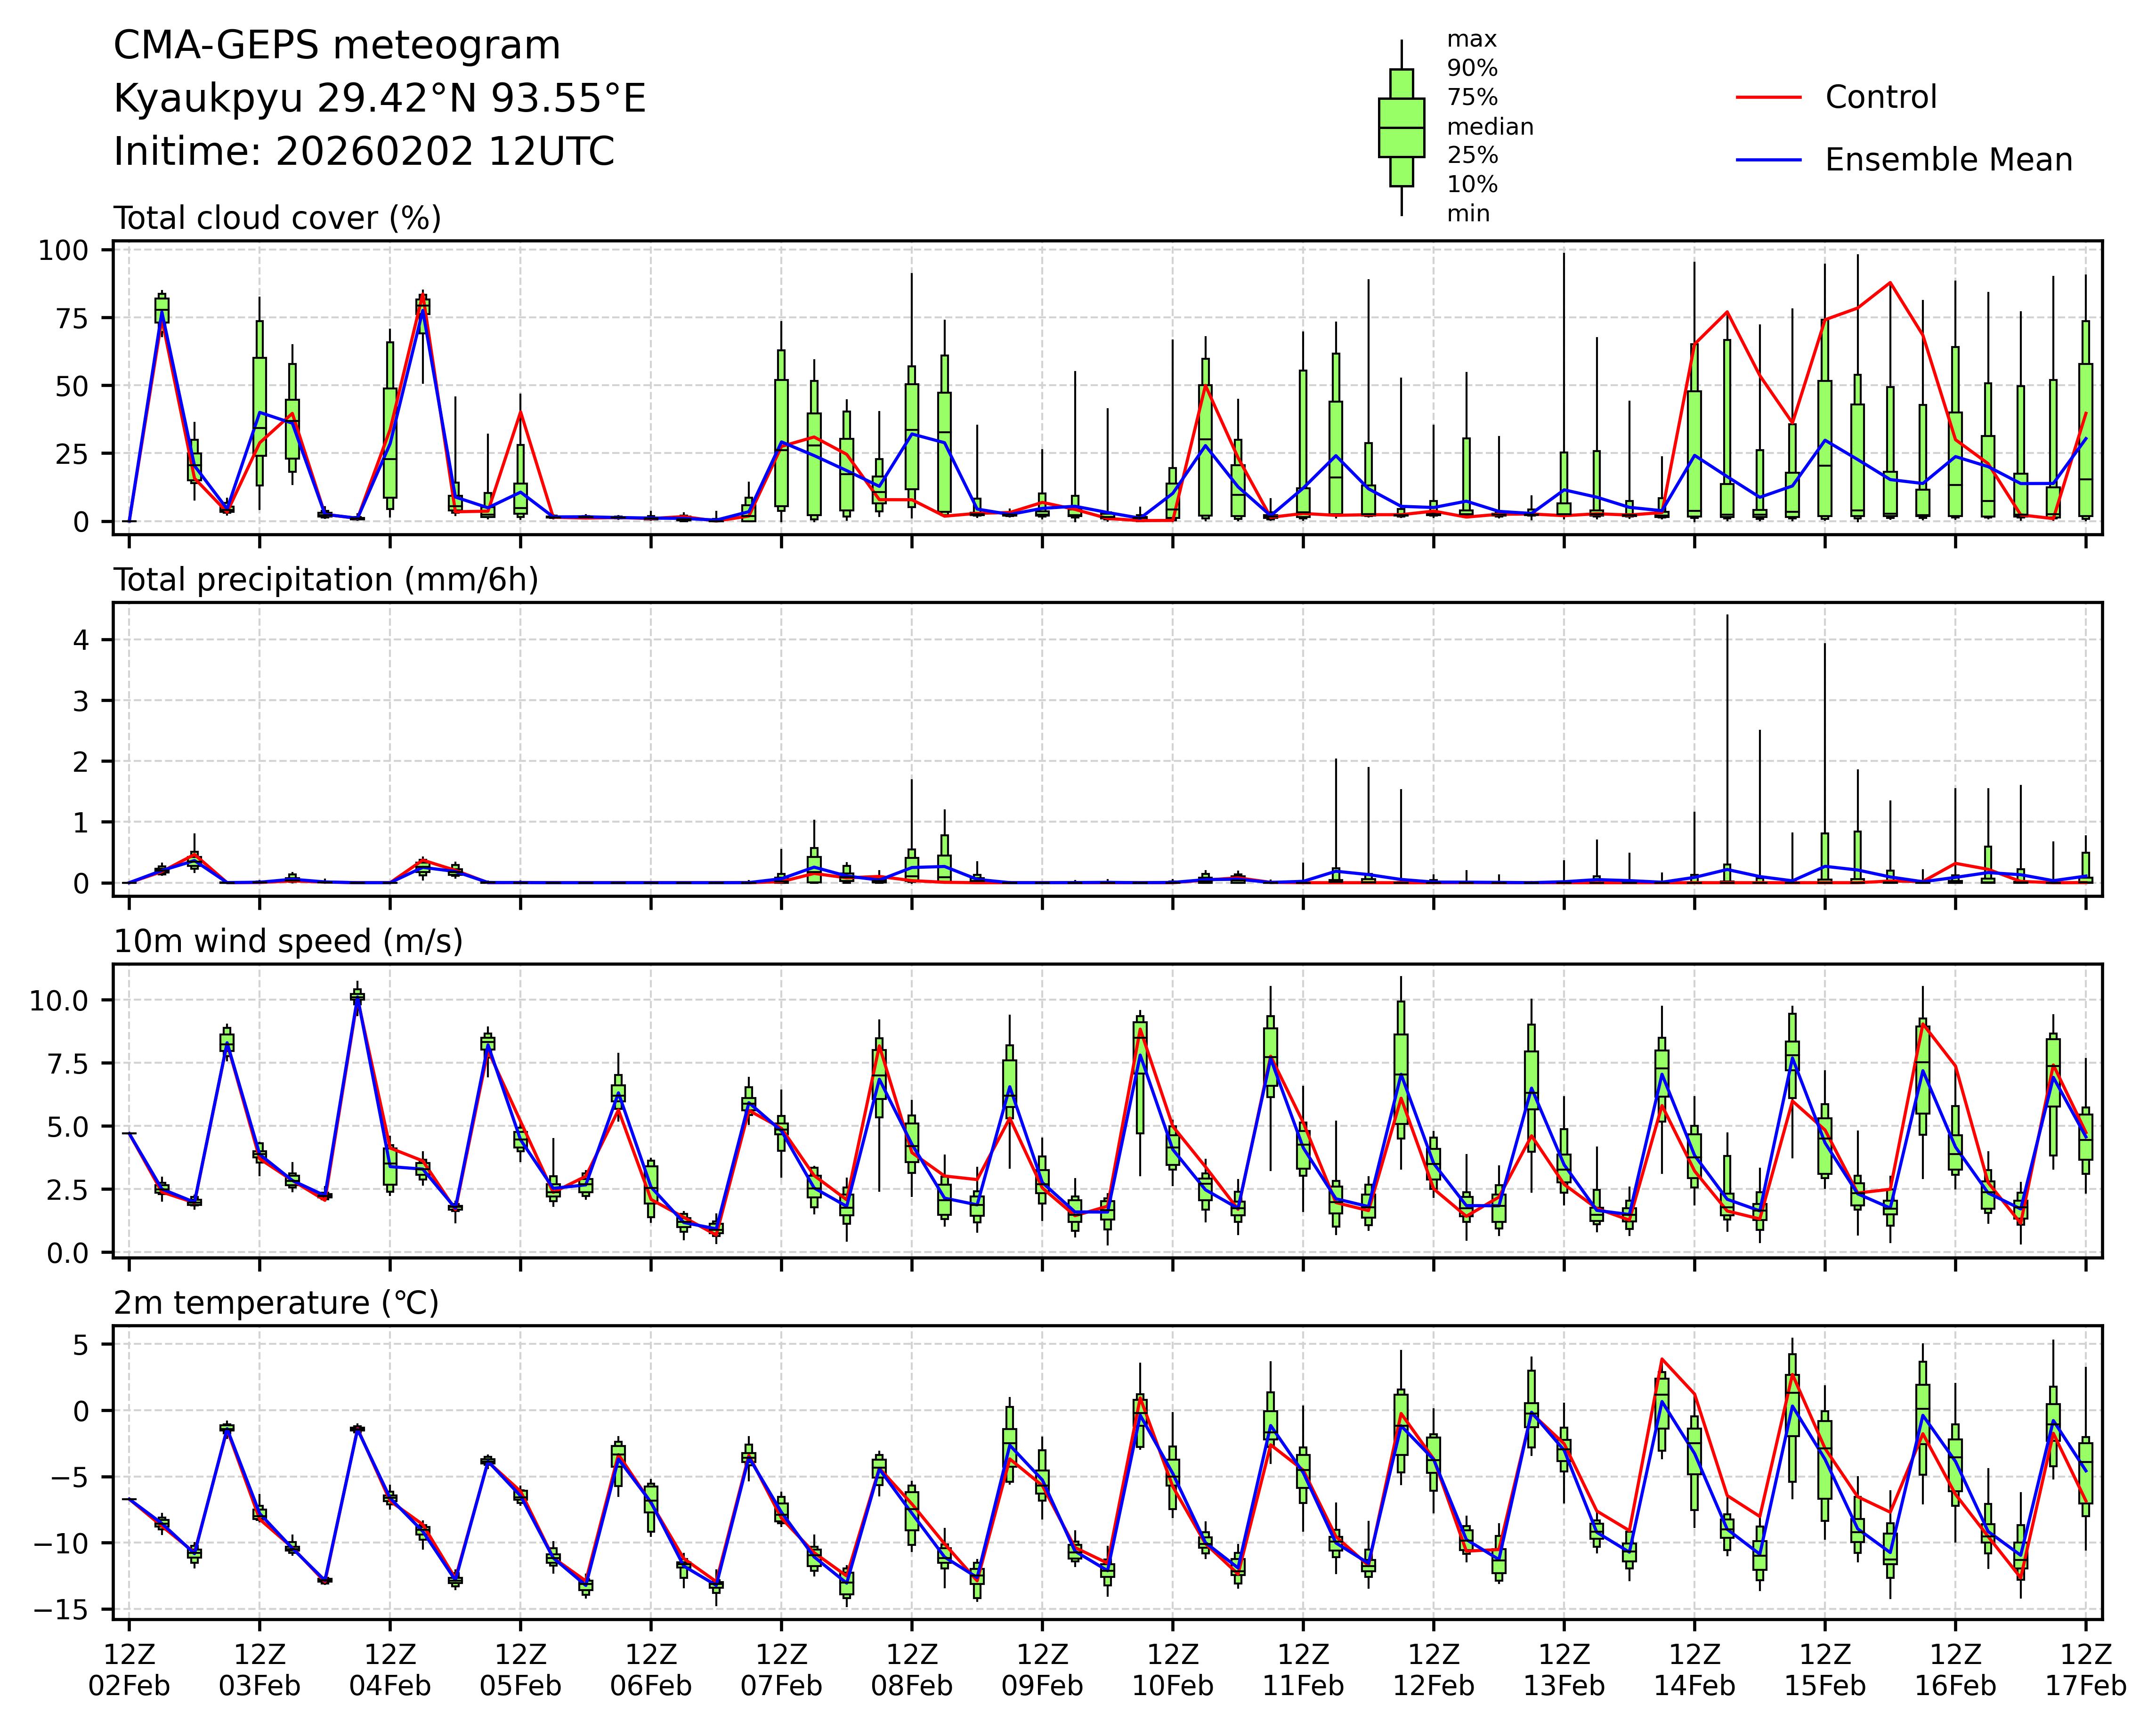Screen dimensions: 2156x1729
Task: Click the 'Total precipitation (mm/6h)' panel title
Action: 326,580
